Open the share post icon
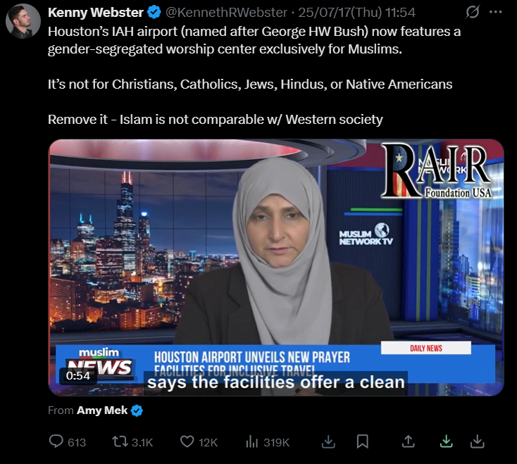Screen dimensions: 517x464 408,441
